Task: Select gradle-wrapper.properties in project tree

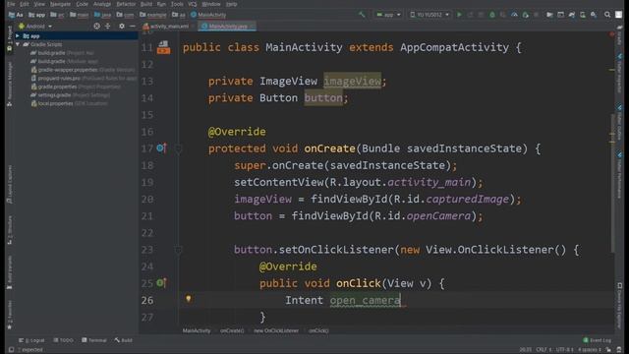Action: (x=83, y=70)
